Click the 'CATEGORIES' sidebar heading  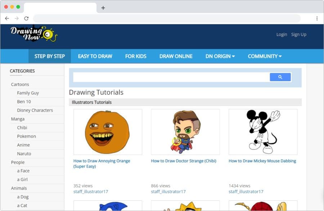point(22,71)
